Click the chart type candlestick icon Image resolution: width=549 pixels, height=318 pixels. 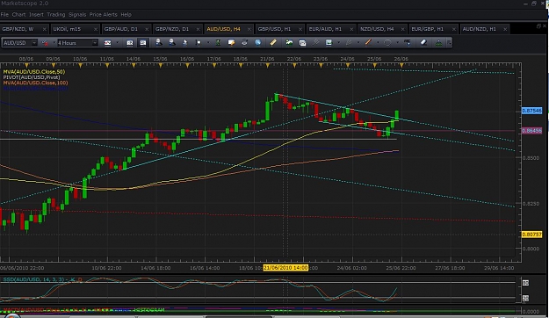pyautogui.click(x=107, y=43)
